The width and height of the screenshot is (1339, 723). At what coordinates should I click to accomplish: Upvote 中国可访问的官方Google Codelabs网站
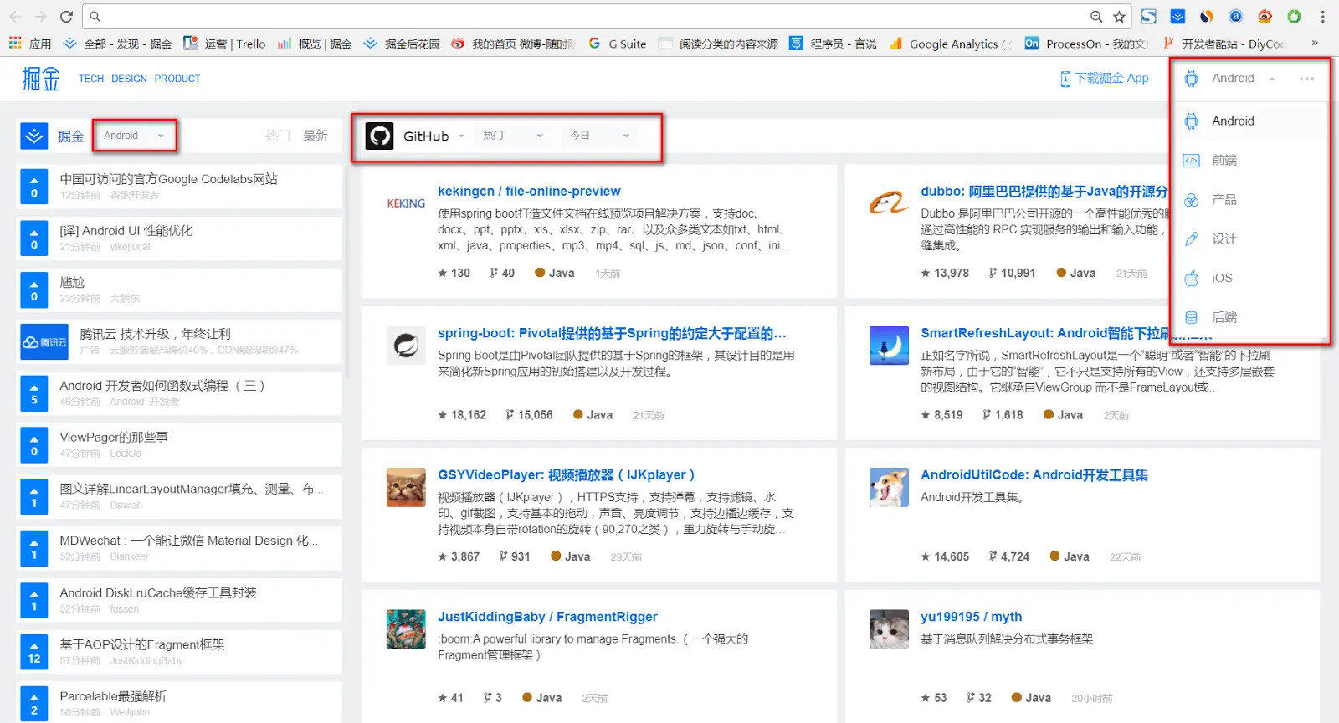[x=34, y=187]
